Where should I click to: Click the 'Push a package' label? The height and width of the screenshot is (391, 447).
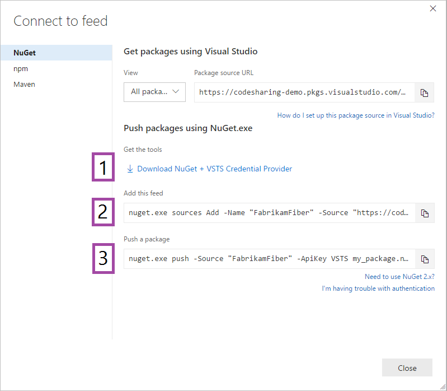pos(147,239)
